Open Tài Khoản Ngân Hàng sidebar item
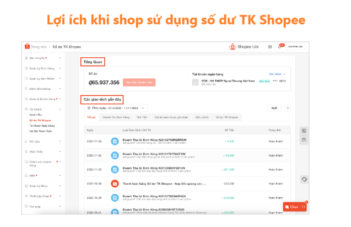This screenshot has height=227, width=351. click(42, 126)
